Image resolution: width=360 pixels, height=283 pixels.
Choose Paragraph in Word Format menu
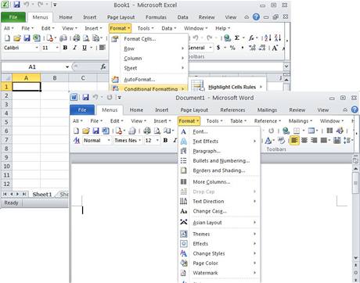coord(218,151)
